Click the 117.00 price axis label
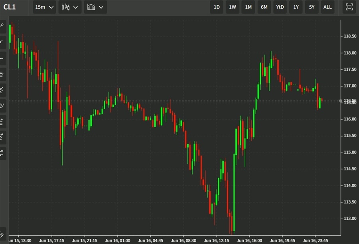This screenshot has height=244, width=359. (350, 86)
